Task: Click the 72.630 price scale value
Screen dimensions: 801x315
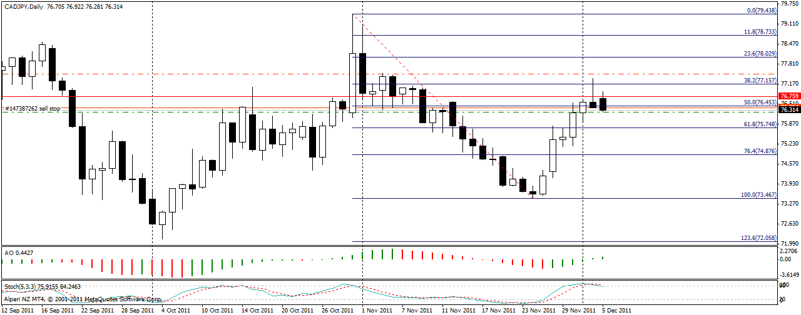Action: point(789,223)
